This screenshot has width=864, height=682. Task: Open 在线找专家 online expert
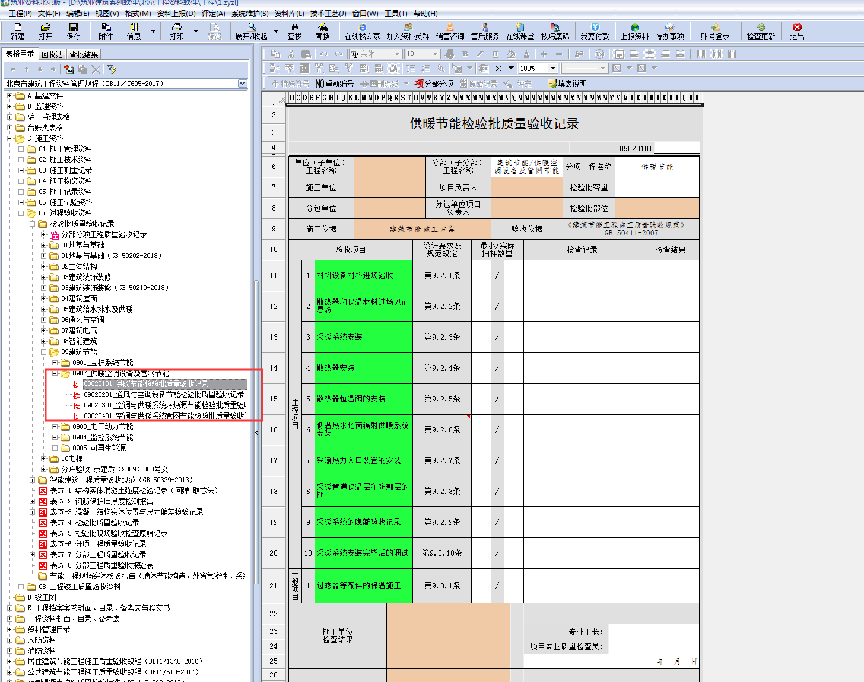point(362,31)
